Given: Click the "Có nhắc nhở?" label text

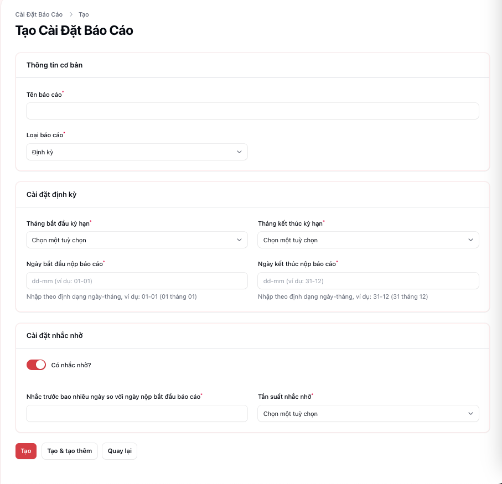Looking at the screenshot, I should tap(71, 365).
